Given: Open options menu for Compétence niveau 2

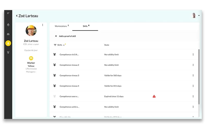Looking at the screenshot, I should tap(193, 65).
